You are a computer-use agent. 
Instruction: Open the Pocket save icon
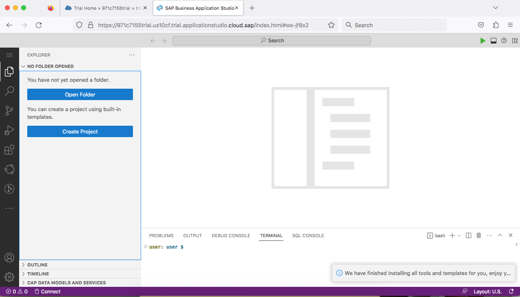tap(481, 25)
